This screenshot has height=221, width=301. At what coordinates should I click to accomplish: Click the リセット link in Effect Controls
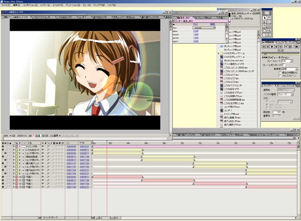(x=195, y=24)
